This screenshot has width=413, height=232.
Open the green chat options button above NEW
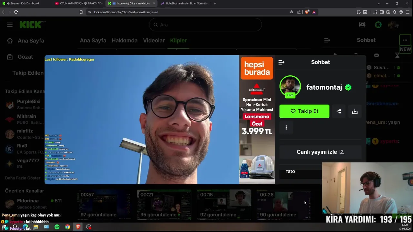click(x=405, y=40)
